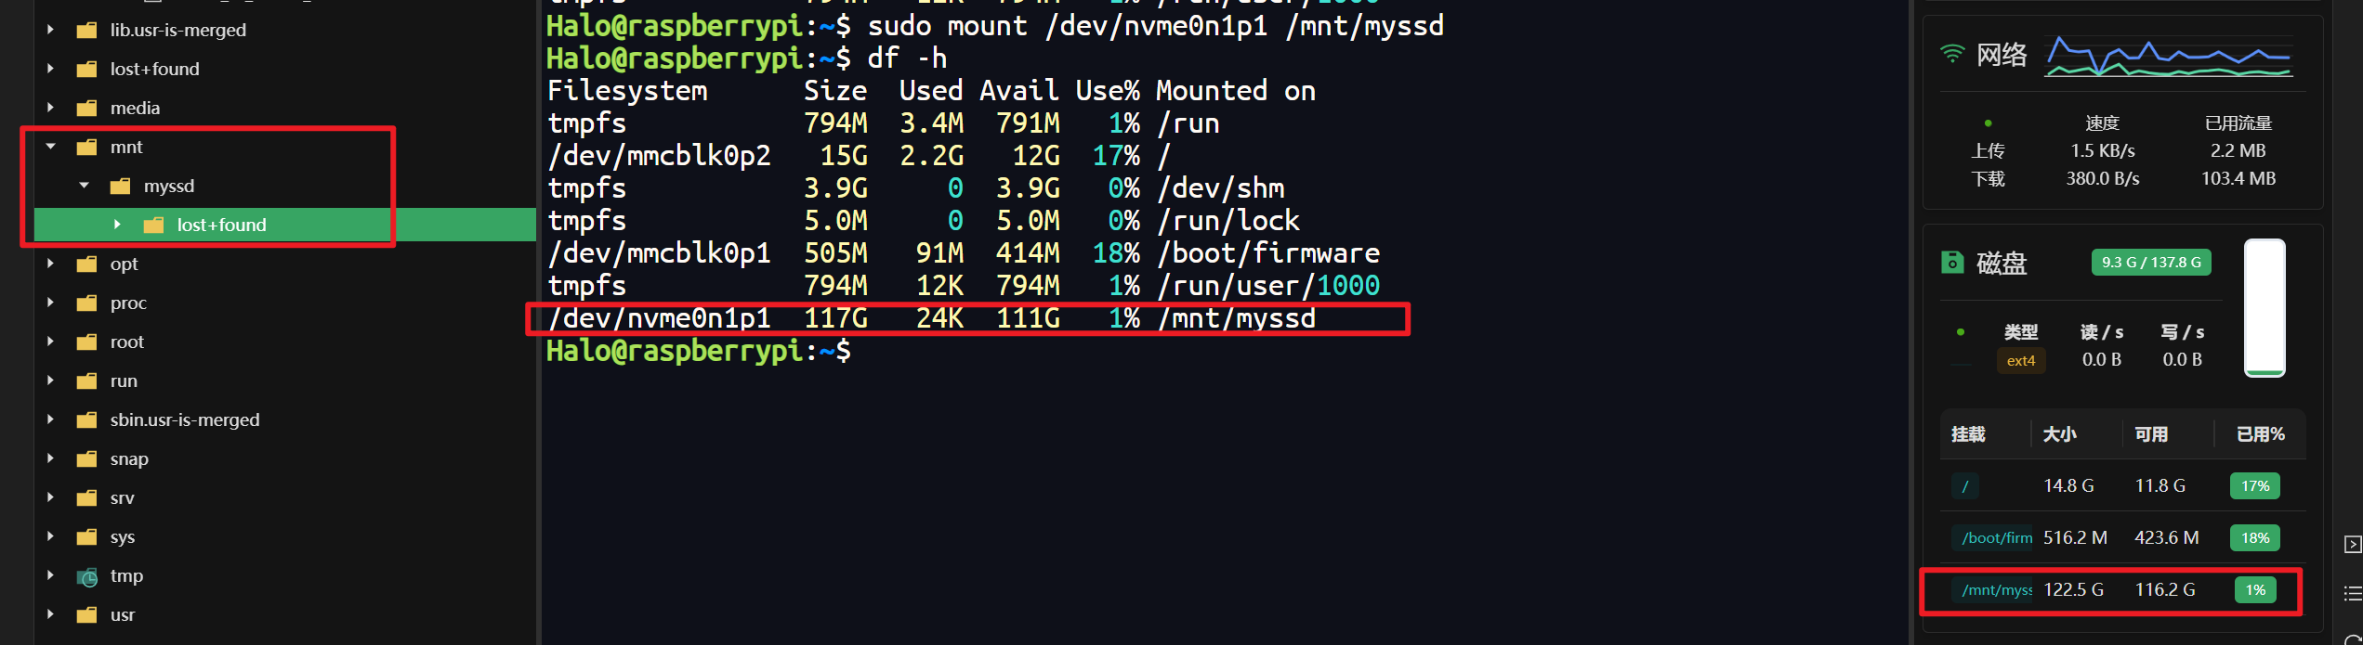
Task: Open the terminal icon on right edge
Action: [x=2353, y=544]
